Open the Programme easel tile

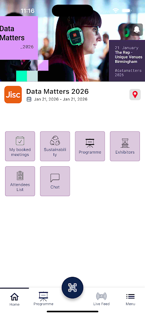pos(90,146)
